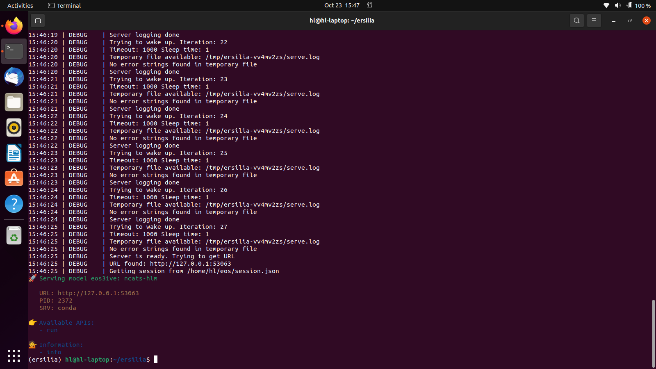Open Thunderbird mail client
This screenshot has width=656, height=369.
14,77
